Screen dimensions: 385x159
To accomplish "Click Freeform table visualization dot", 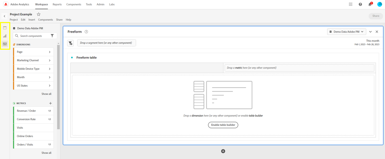I will coord(72,57).
